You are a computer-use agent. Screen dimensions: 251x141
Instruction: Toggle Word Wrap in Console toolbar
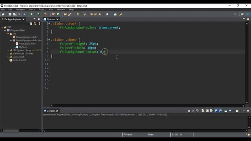pos(211,110)
